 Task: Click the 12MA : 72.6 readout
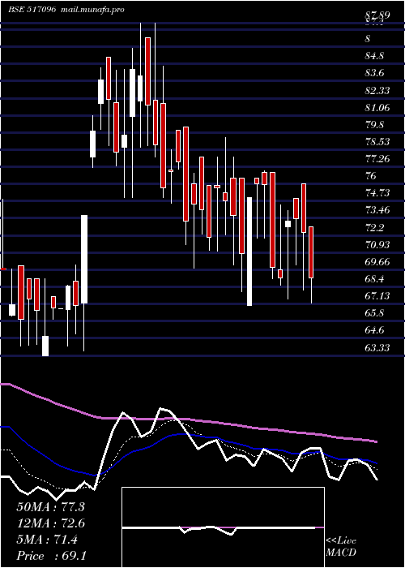click(50, 523)
